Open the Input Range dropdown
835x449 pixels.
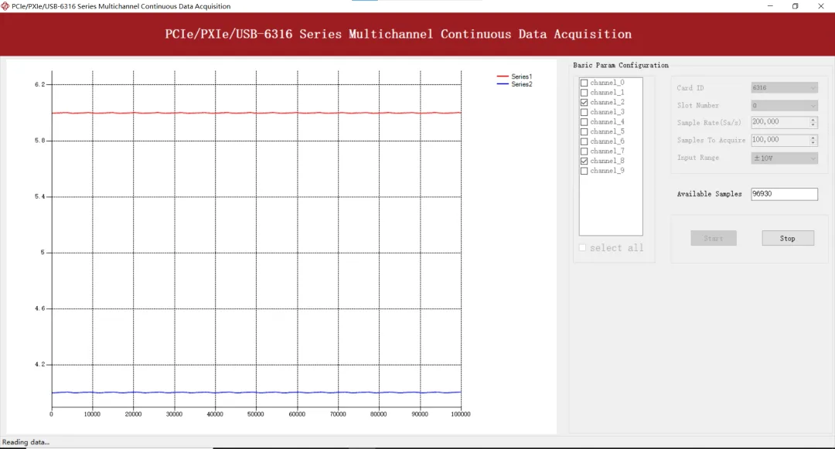point(785,158)
